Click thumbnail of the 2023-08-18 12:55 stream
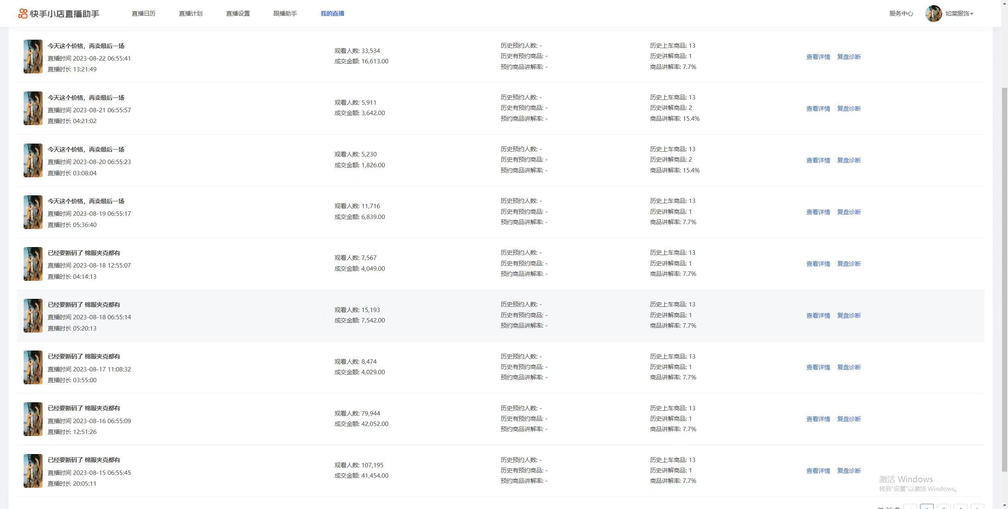 click(x=33, y=264)
